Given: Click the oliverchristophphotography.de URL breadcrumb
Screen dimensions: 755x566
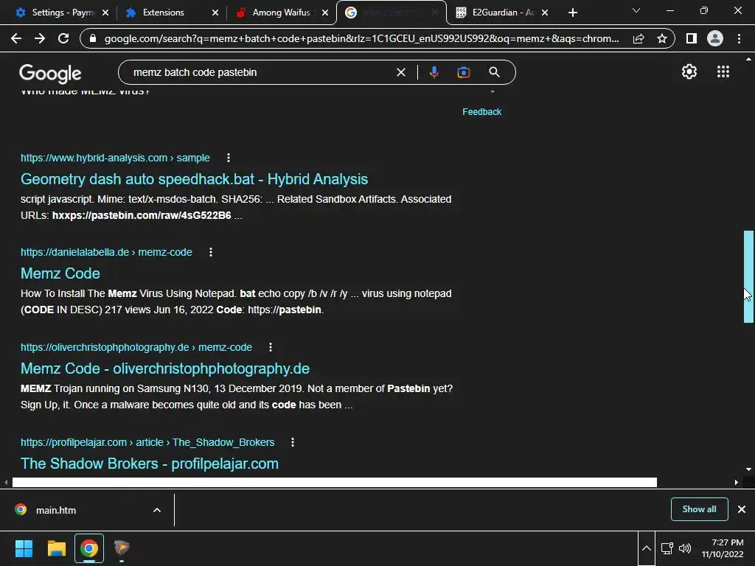Looking at the screenshot, I should point(136,347).
